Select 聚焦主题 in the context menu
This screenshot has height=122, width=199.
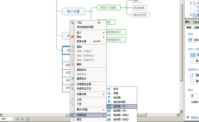tap(88, 41)
